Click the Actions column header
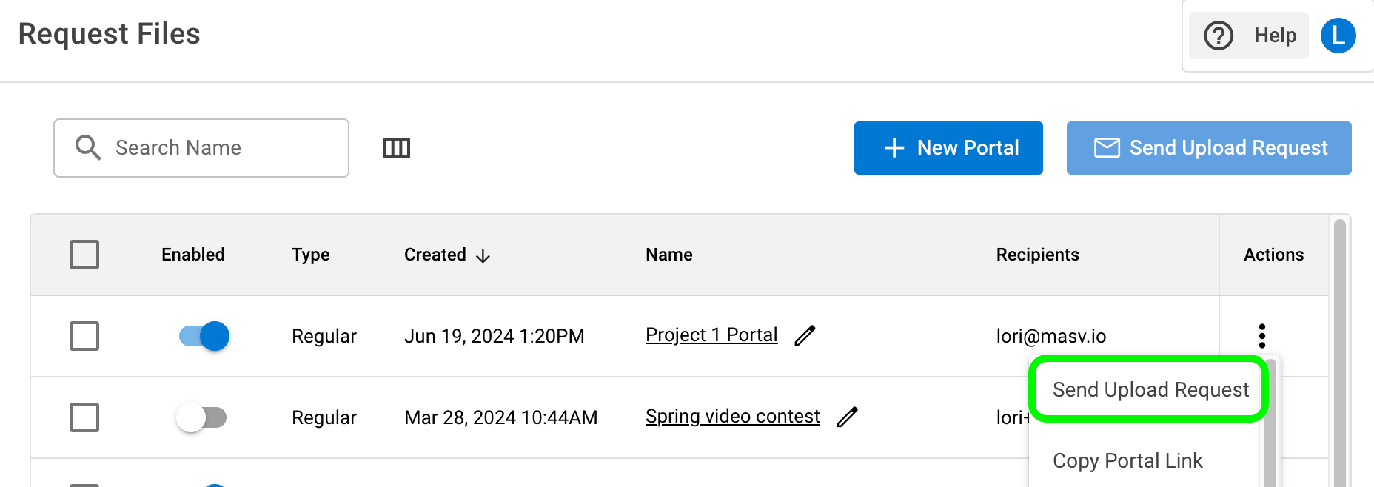 click(1274, 255)
